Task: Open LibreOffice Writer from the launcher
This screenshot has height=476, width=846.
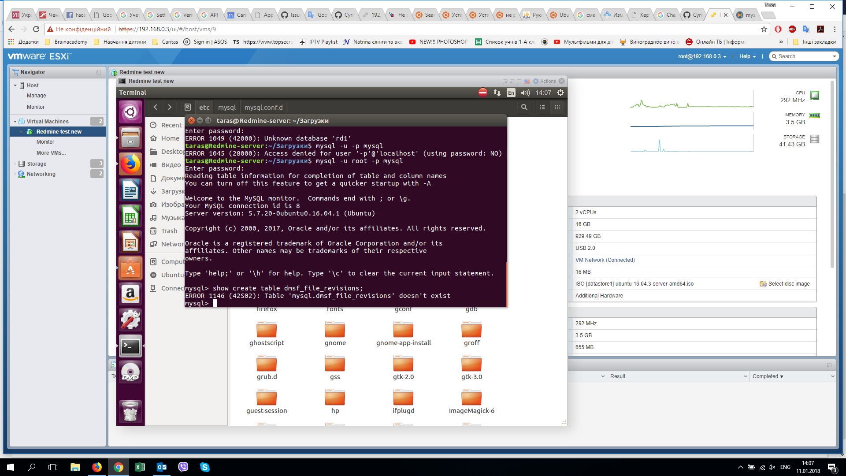Action: tap(130, 190)
